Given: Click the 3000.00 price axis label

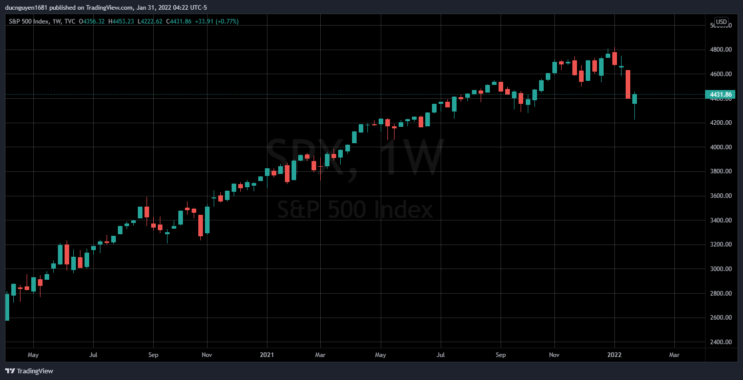Looking at the screenshot, I should [x=720, y=269].
